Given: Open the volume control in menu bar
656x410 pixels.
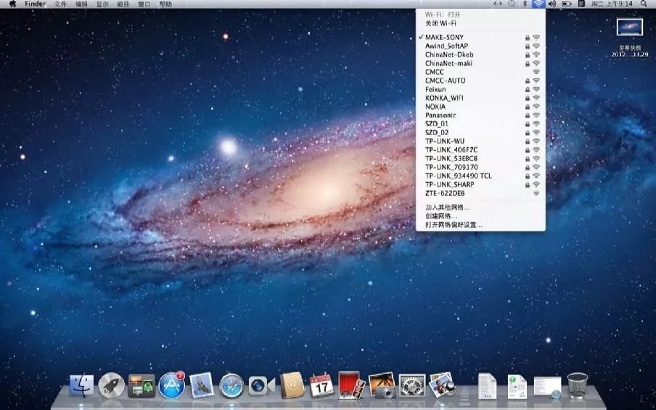Looking at the screenshot, I should tap(552, 4).
